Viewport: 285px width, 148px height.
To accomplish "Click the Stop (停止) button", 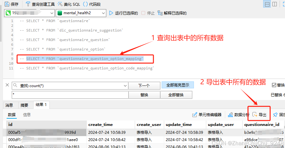I will [x=148, y=13].
